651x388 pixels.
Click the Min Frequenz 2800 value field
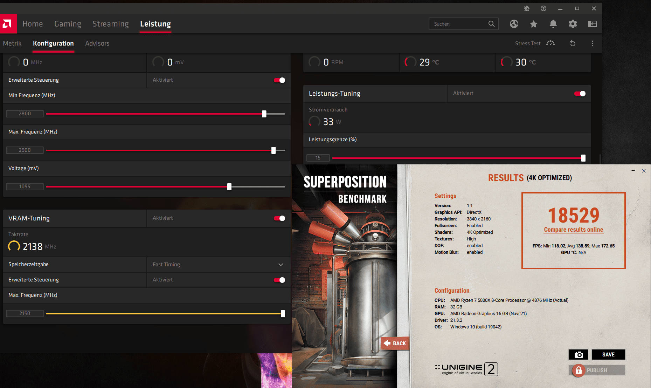(x=25, y=114)
